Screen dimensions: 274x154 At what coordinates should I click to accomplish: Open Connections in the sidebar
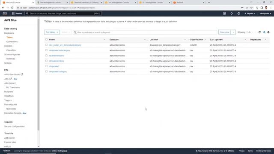(x=12, y=41)
